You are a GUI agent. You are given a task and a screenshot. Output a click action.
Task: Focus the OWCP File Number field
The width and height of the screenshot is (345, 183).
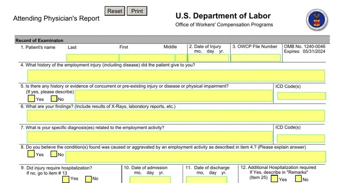[x=256, y=58]
